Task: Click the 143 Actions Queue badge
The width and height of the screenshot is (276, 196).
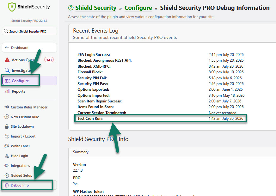Action: click(x=49, y=60)
